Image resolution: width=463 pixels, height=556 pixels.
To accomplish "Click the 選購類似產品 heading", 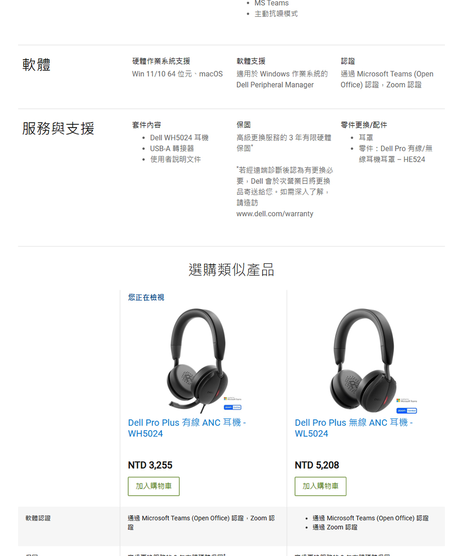I will click(231, 269).
